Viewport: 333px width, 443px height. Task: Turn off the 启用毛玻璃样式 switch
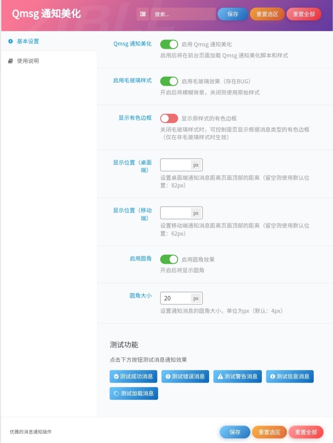click(169, 81)
